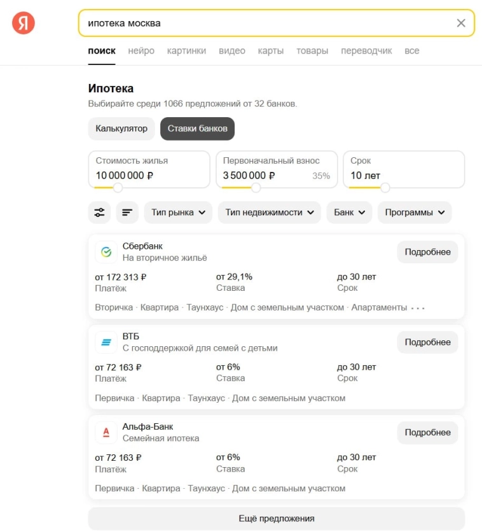Screen dimensions: 482x532
Task: Click the sorting icon next to filters
Action: 128,213
